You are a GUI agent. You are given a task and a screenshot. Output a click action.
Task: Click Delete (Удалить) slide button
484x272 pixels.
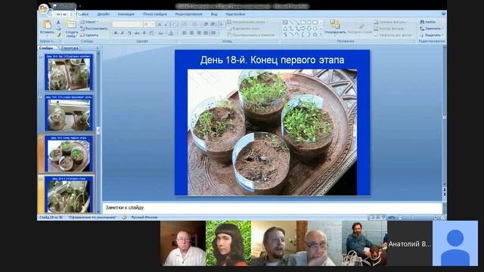point(89,36)
